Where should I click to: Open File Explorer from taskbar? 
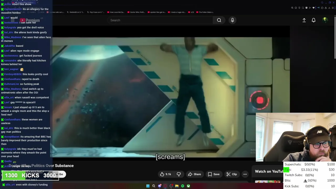[x=177, y=186]
